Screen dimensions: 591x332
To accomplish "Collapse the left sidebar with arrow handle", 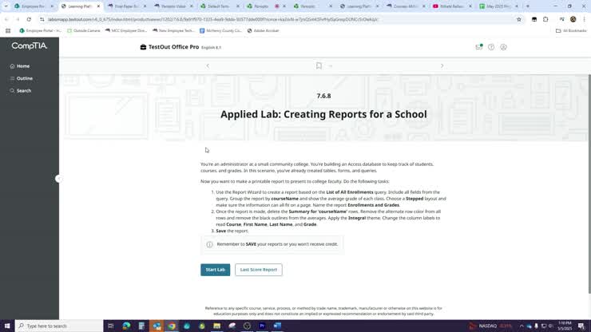I will [58, 179].
